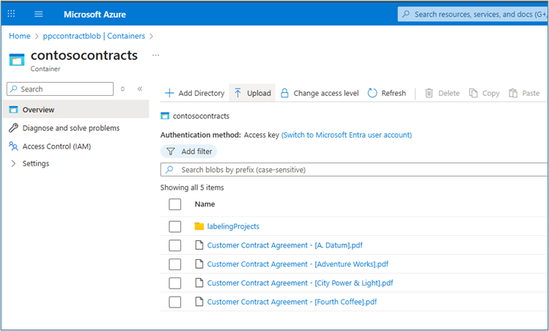The width and height of the screenshot is (549, 331).
Task: Click the magnifier icon in the blob search
Action: tap(169, 170)
